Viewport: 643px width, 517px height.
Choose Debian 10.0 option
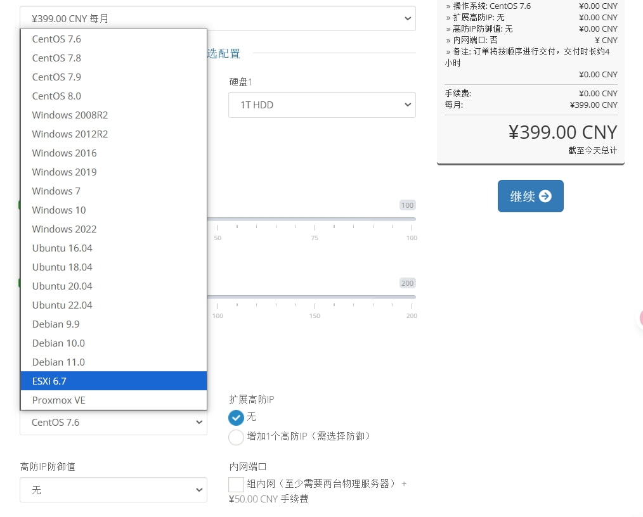click(x=114, y=343)
